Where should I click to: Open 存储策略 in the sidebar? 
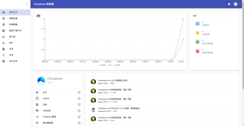click(x=15, y=24)
